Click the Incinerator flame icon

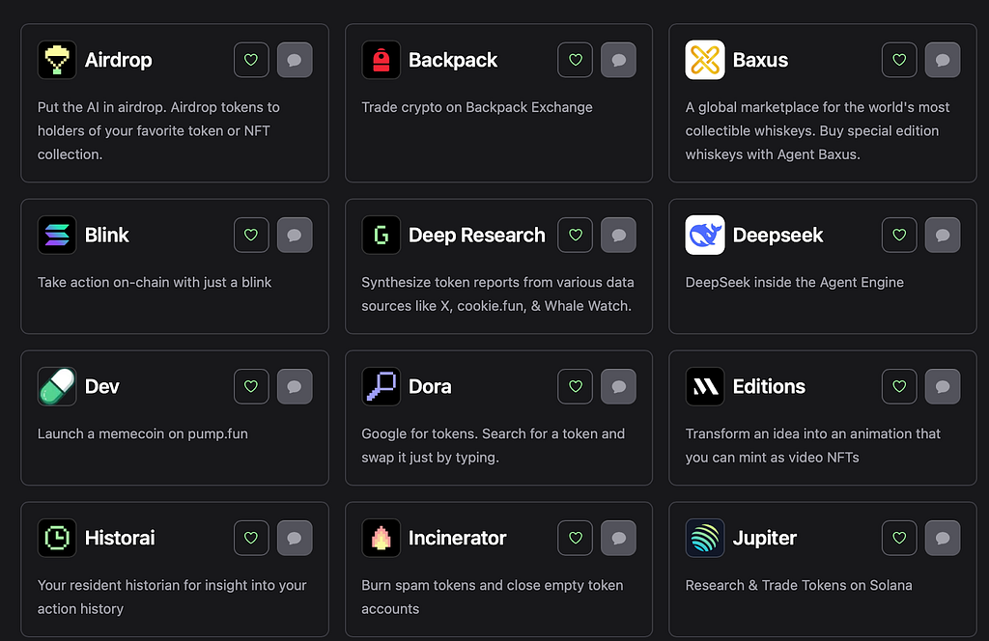click(x=381, y=538)
